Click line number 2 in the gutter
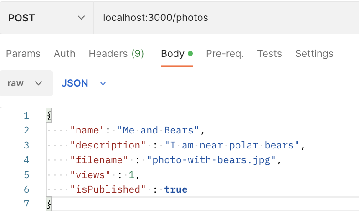The width and height of the screenshot is (359, 215). pyautogui.click(x=26, y=130)
